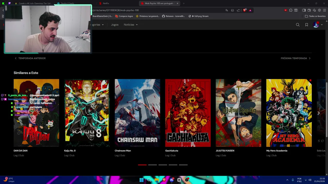Viewport: 328px width, 184px height.
Task: Expand the Notícias dropdown menu
Action: point(131,25)
